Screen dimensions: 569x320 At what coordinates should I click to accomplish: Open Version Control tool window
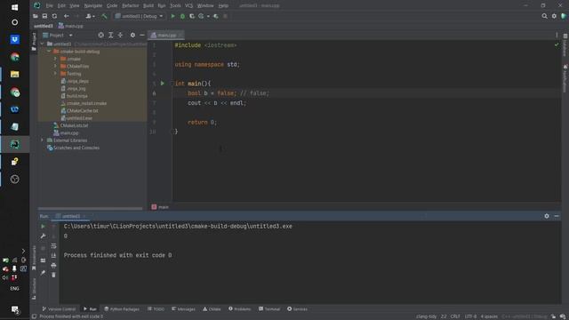coord(59,309)
